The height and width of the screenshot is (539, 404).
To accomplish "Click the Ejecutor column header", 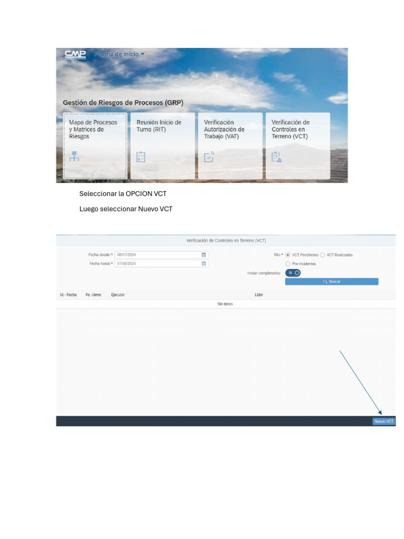I will pyautogui.click(x=118, y=295).
